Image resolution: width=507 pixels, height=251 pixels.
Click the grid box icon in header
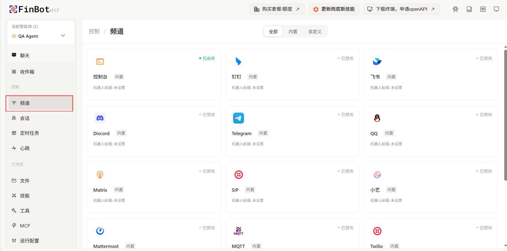click(483, 9)
